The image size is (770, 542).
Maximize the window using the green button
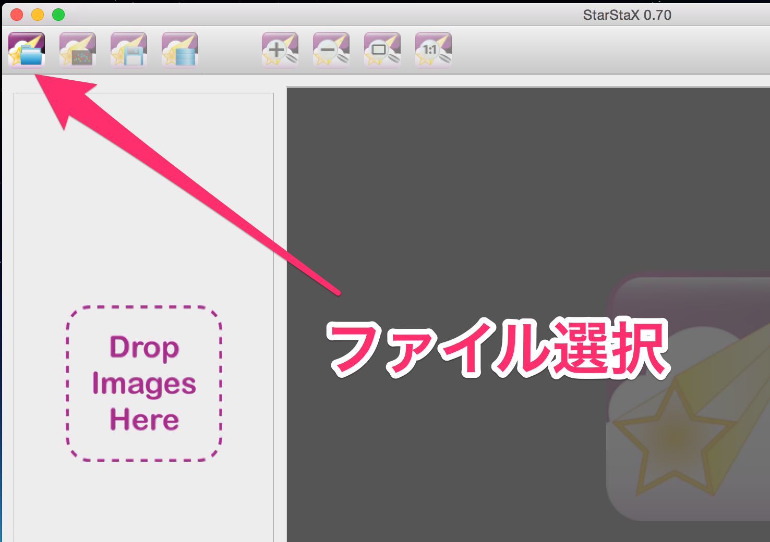point(58,15)
